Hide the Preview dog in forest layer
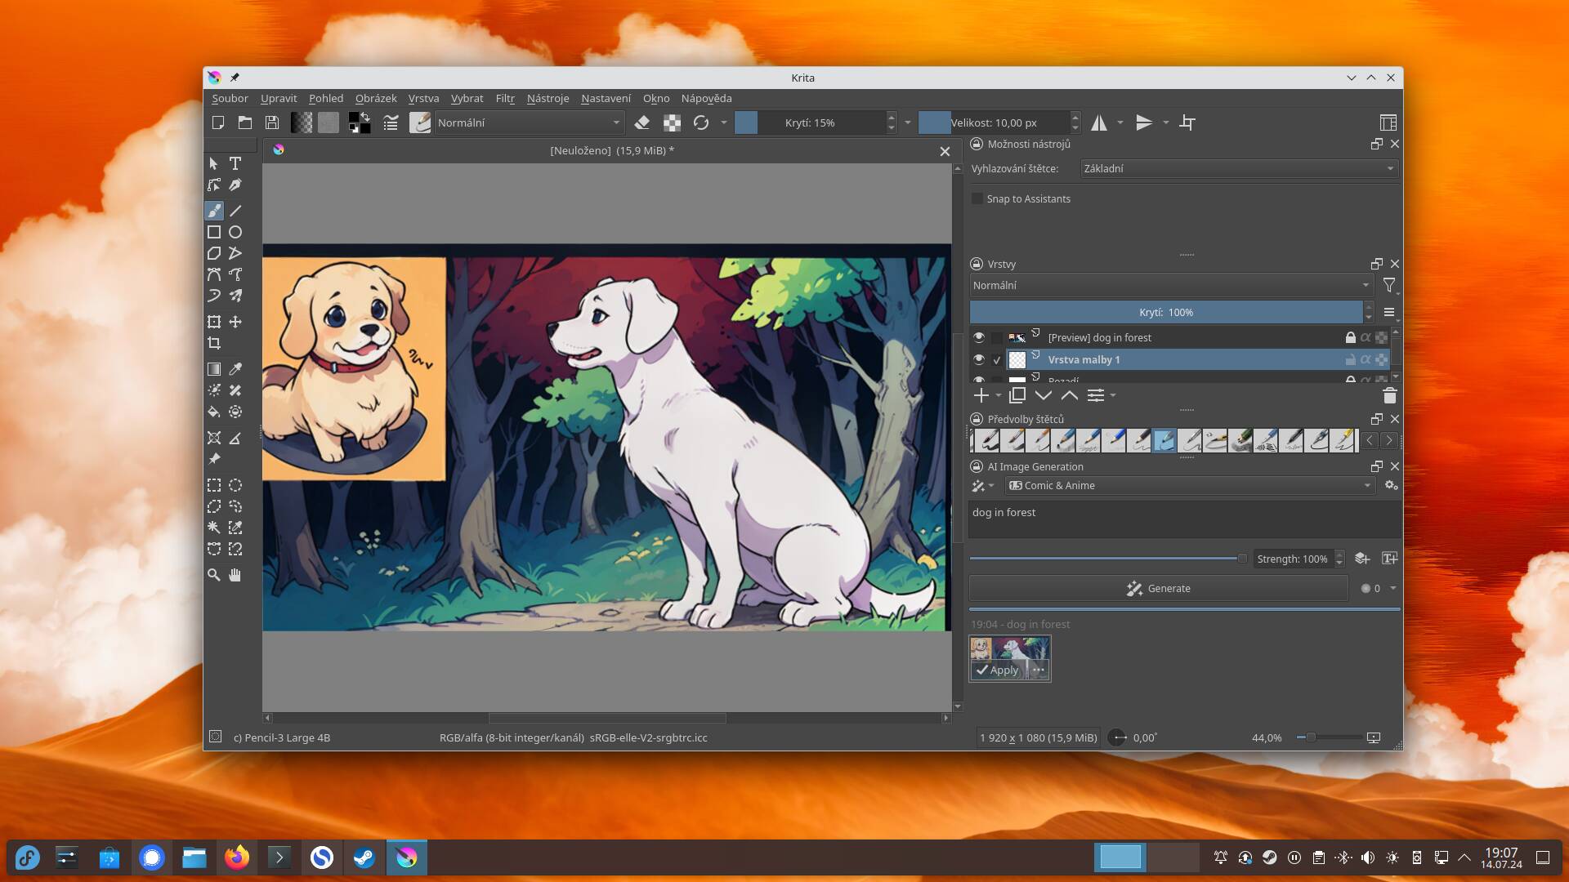 point(979,337)
